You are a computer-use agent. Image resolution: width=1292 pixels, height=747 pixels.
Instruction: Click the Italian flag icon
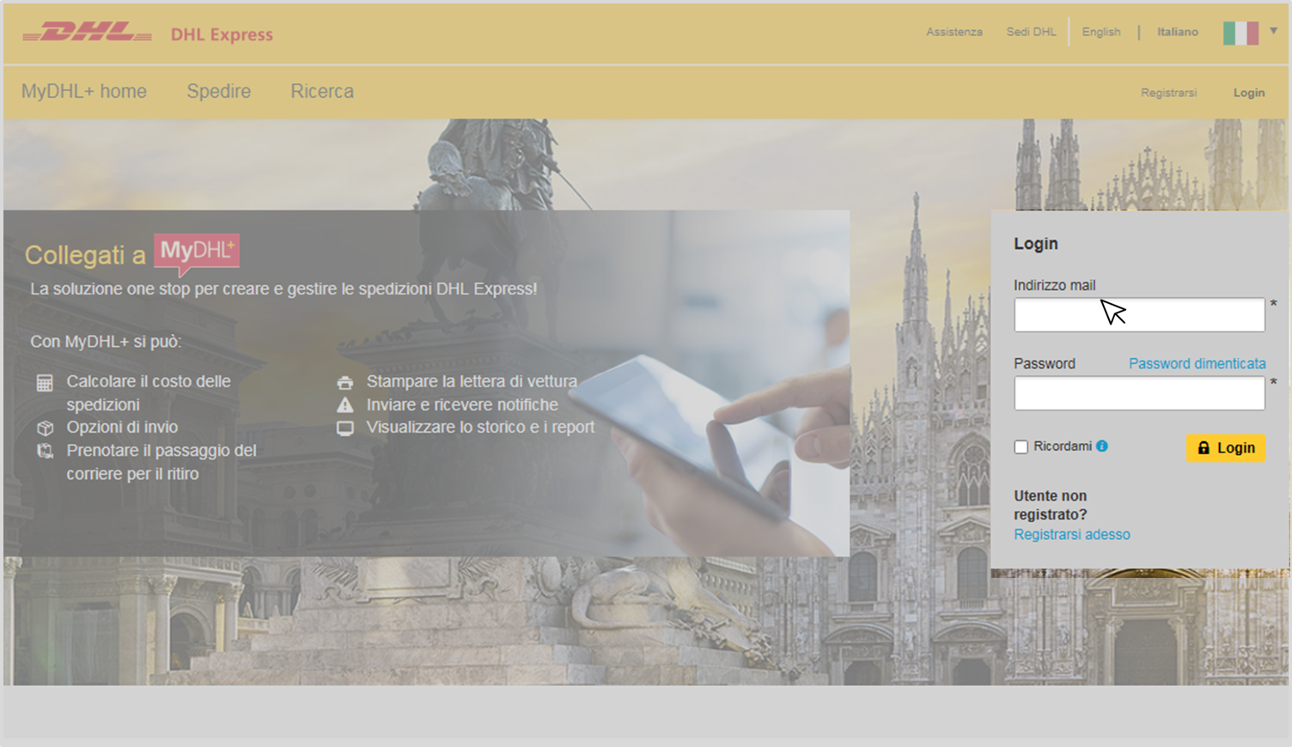[1240, 33]
